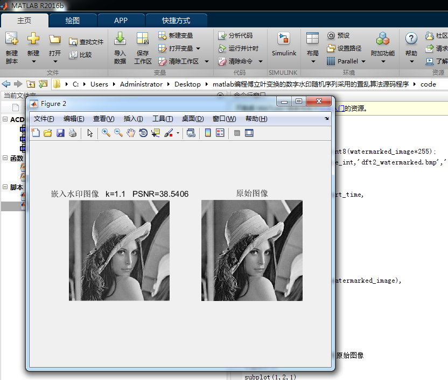Select the Rotate 3D tool
Screen dimensions: 448x380
(x=143, y=133)
